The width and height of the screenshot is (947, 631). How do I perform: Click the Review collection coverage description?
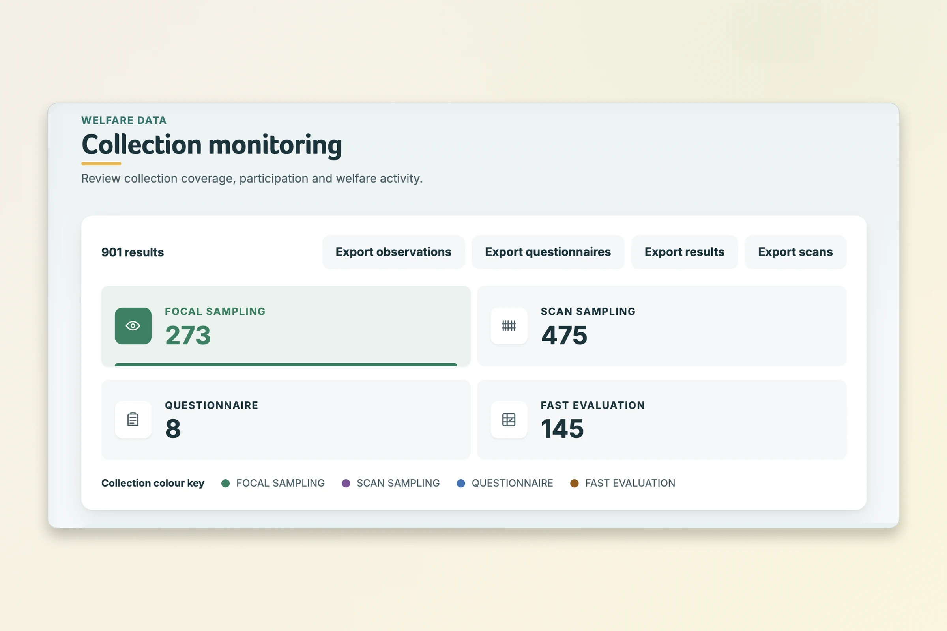(x=252, y=178)
